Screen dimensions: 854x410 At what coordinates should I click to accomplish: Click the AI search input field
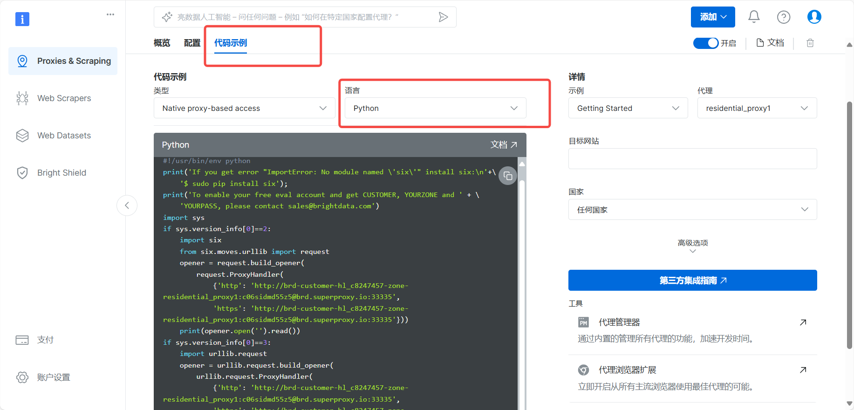point(305,17)
